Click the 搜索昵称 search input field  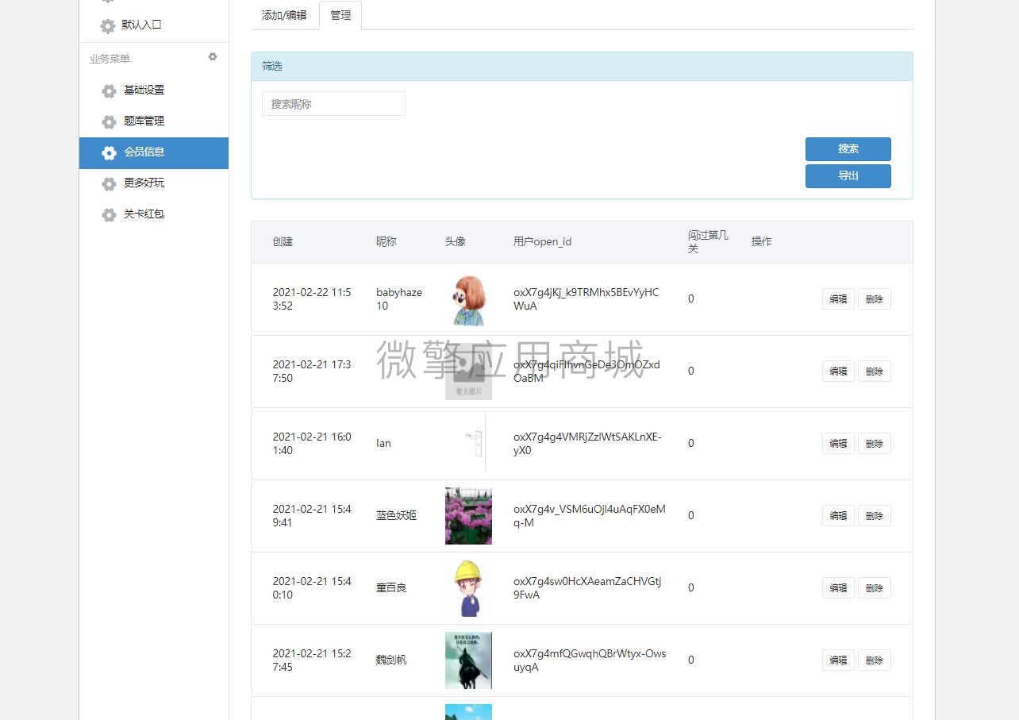333,104
